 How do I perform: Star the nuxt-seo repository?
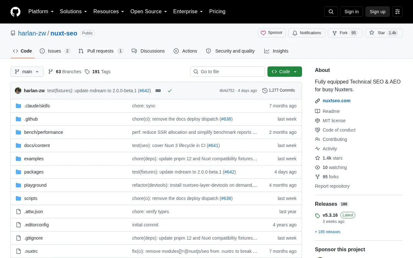pos(384,33)
